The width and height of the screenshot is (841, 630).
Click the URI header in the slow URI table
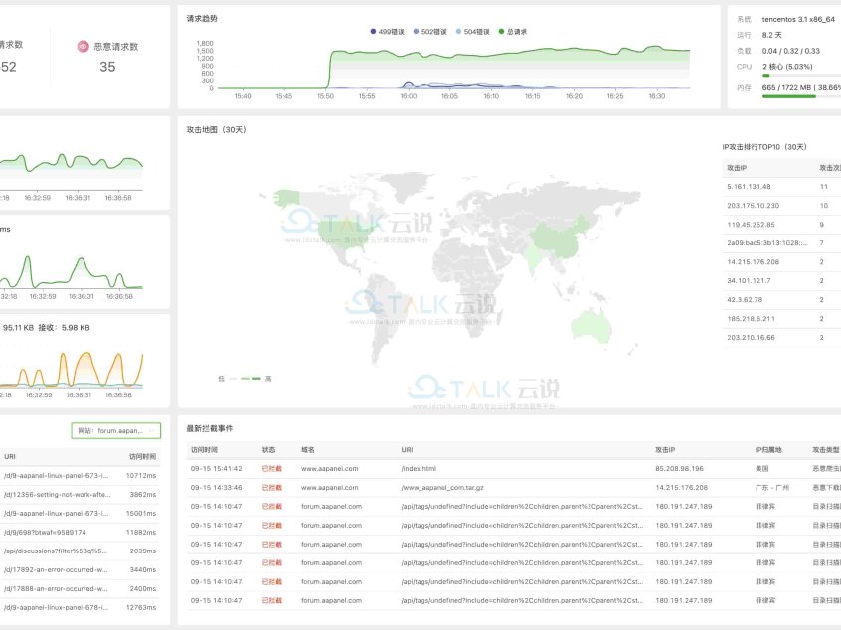pos(10,457)
